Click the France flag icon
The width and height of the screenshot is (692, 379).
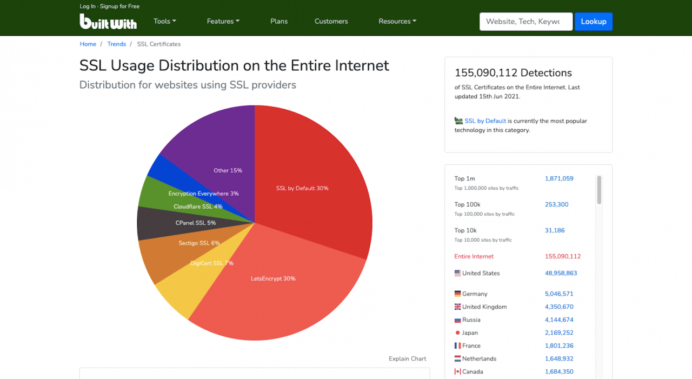point(457,345)
